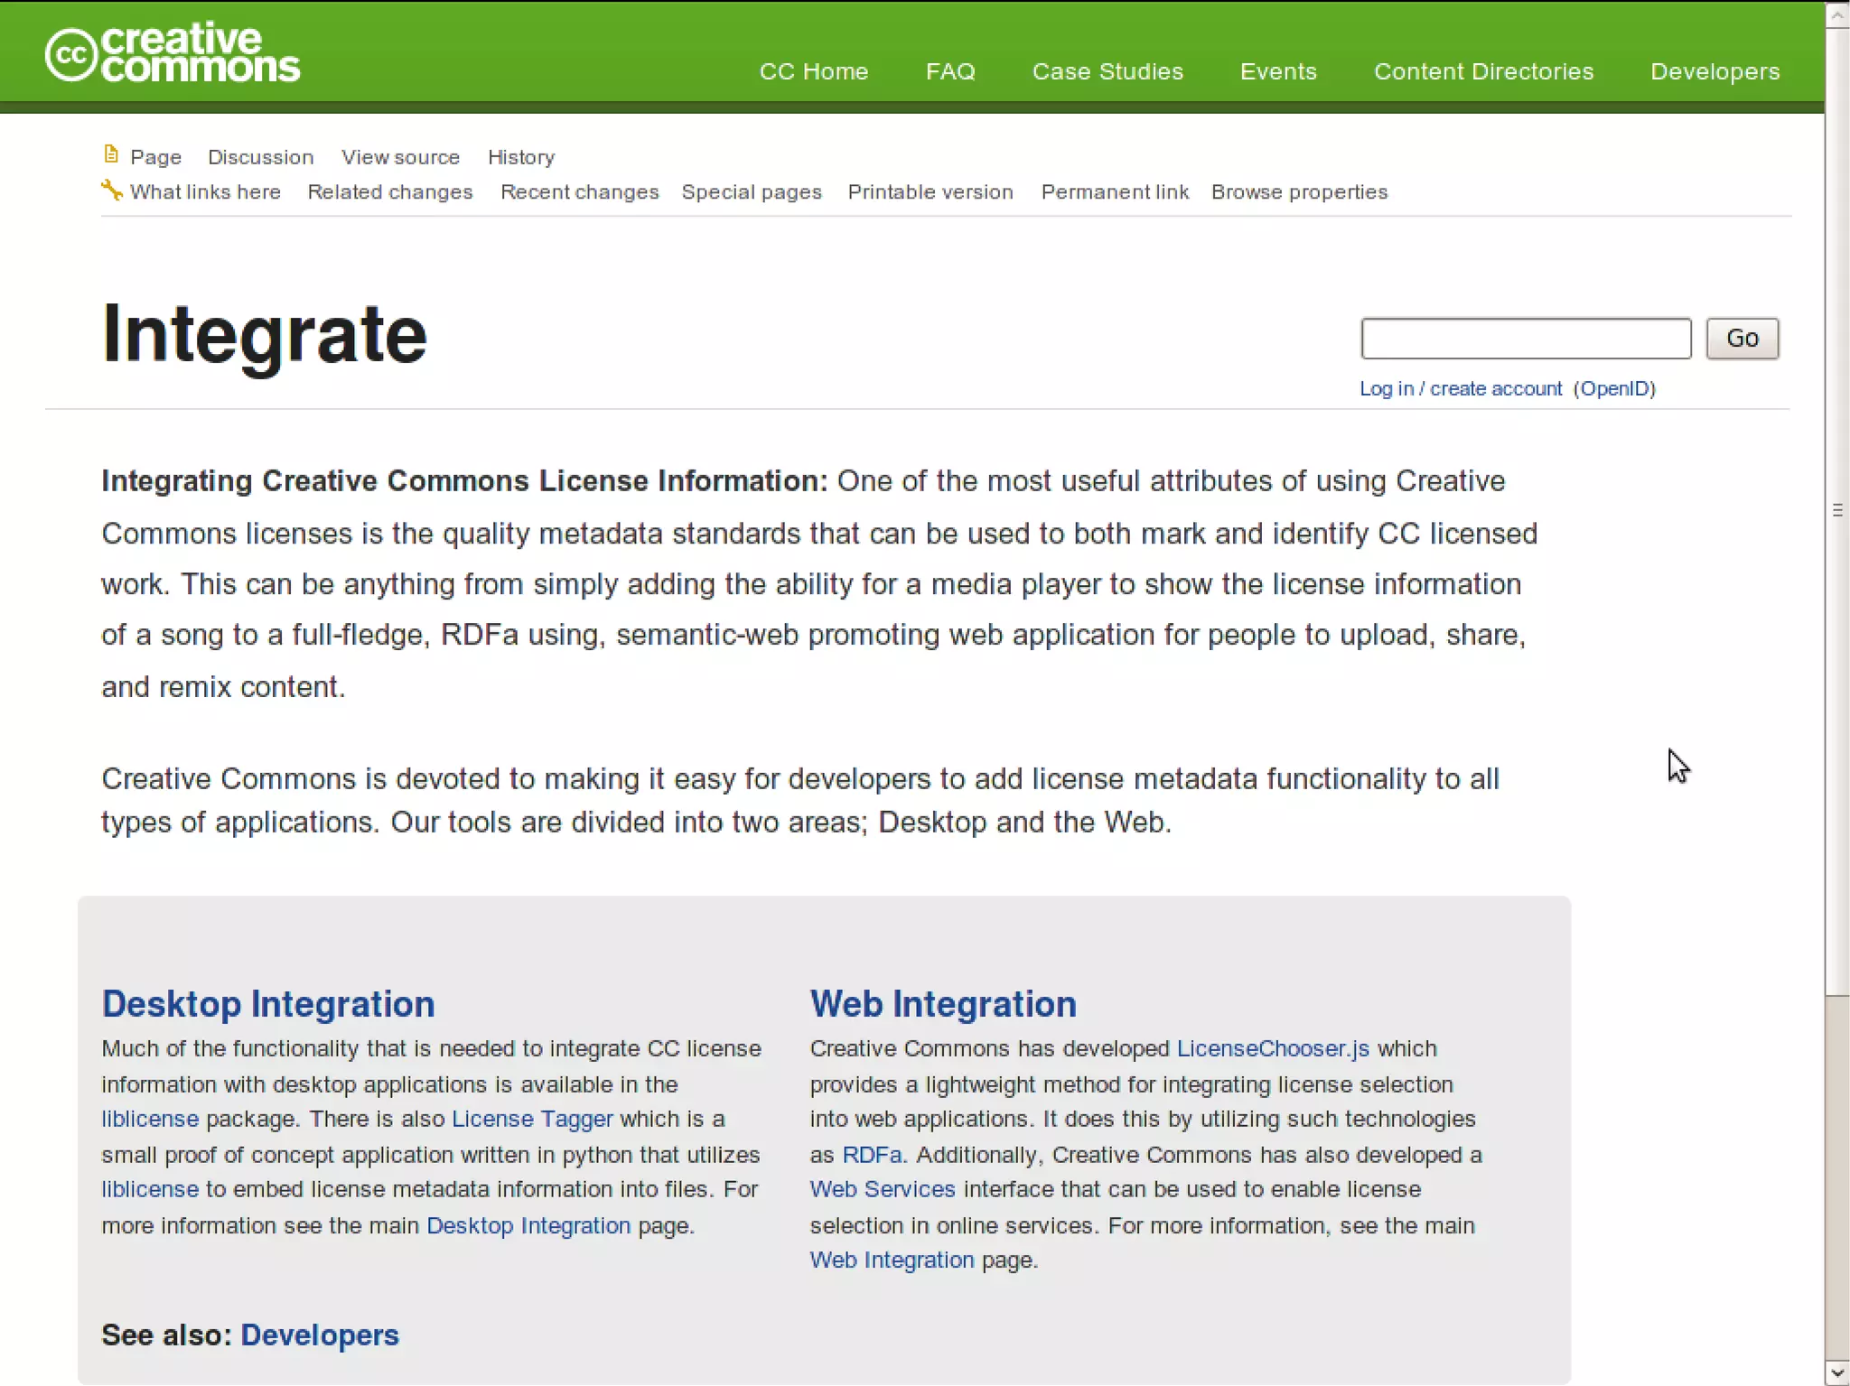Open Content Directories in navigation
1850x1386 pixels.
coord(1483,71)
